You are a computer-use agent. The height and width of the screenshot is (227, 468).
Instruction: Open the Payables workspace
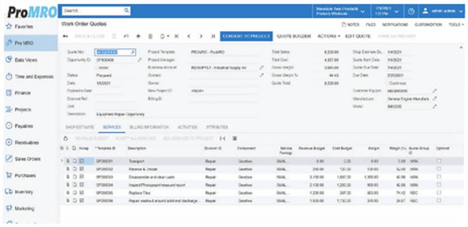[x=24, y=126]
